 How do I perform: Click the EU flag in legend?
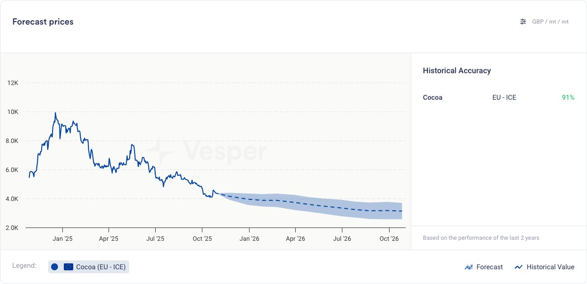click(x=68, y=267)
